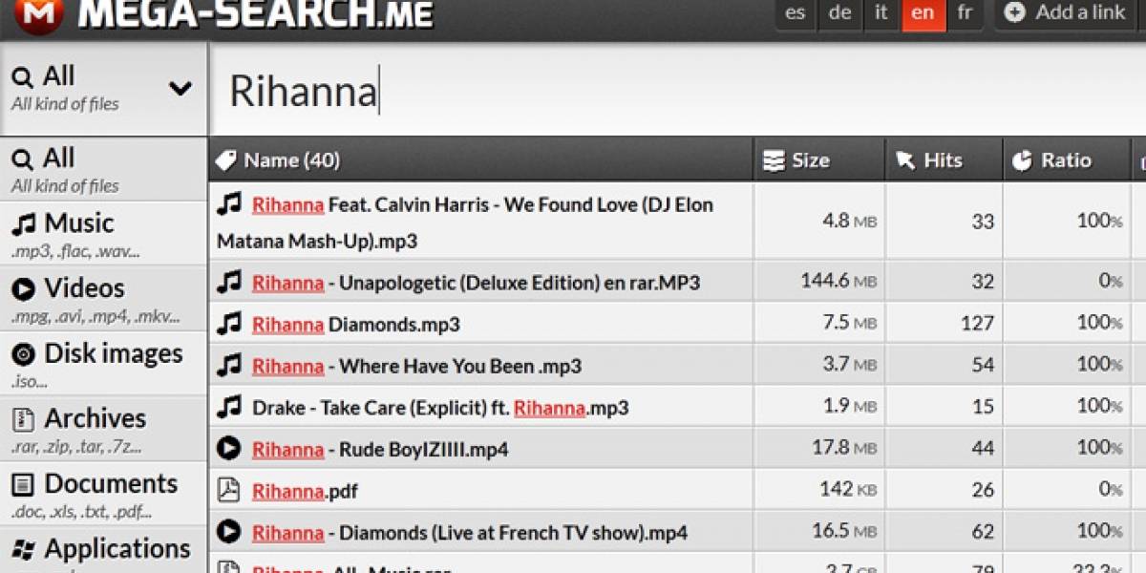
Task: Switch language to de
Action: click(839, 13)
